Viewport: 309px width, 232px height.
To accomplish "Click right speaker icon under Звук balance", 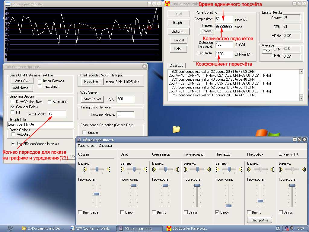I will (146, 170).
